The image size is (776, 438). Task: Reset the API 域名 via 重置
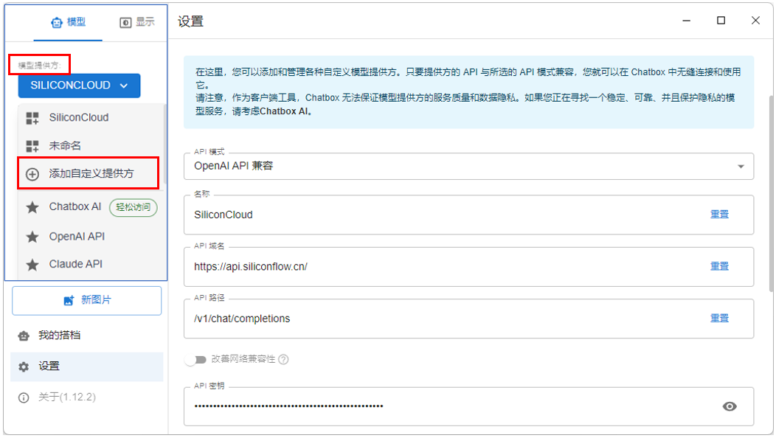tap(720, 267)
